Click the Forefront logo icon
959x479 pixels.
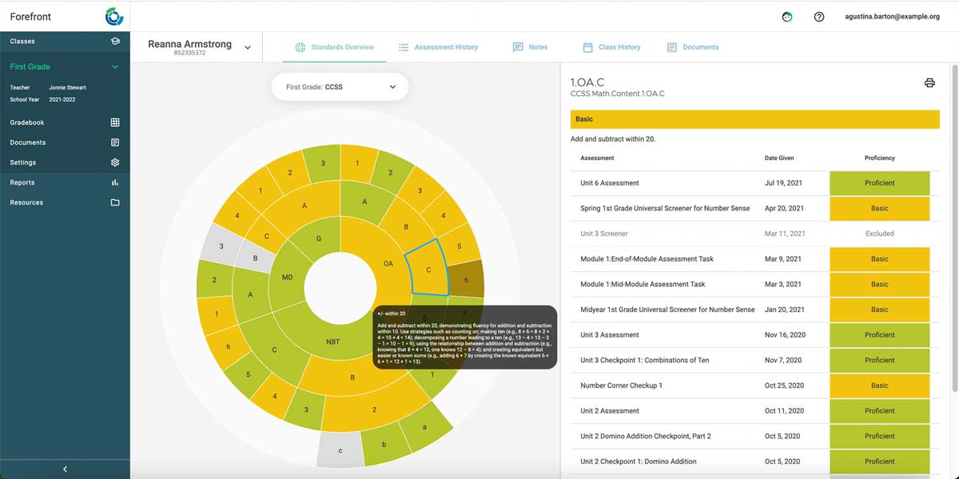click(114, 16)
